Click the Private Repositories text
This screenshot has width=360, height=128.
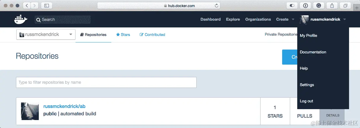[281, 35]
